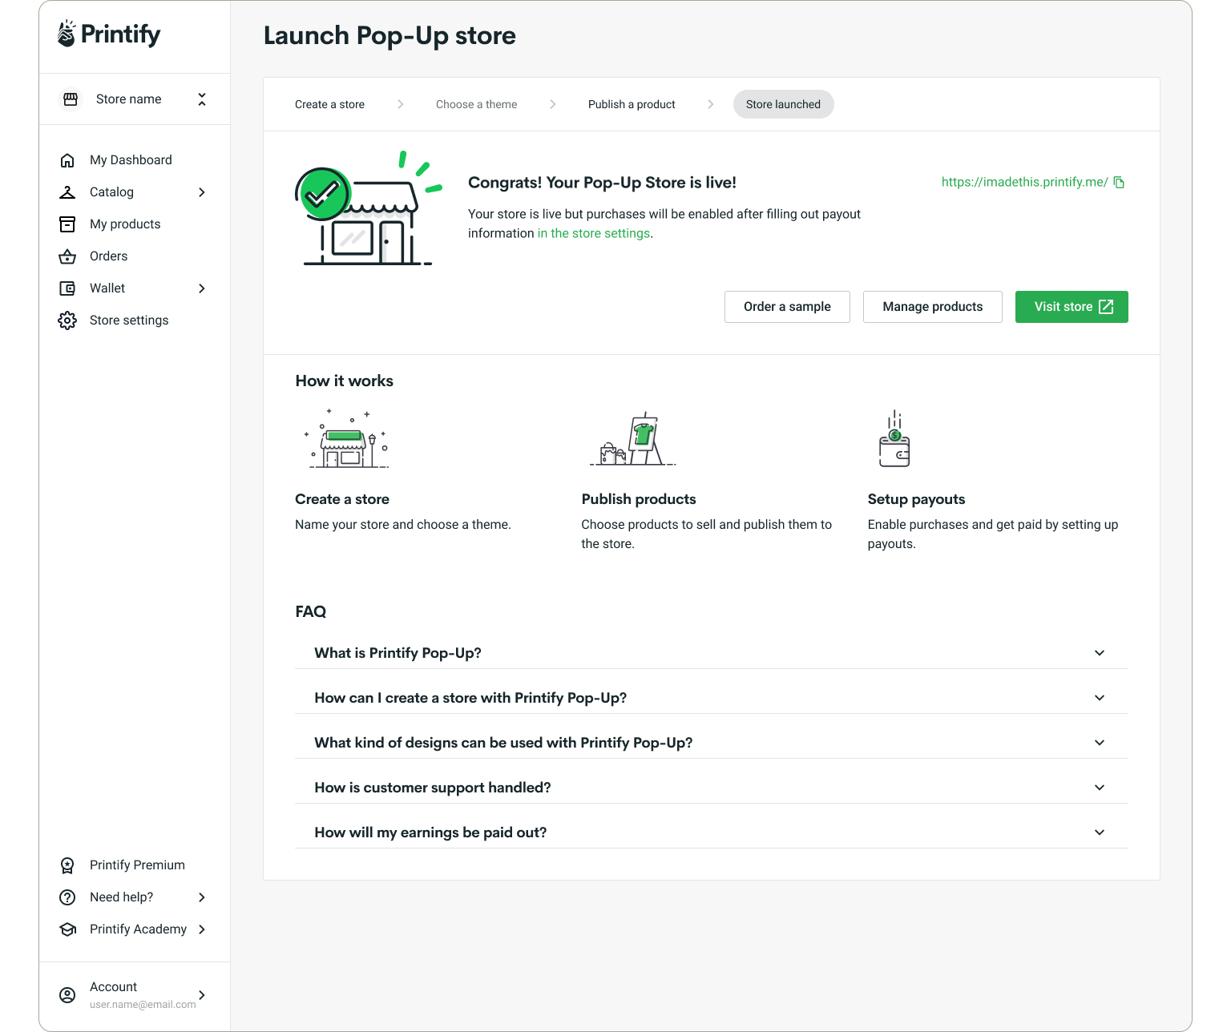The image size is (1231, 1032).
Task: Expand the Account menu chevron
Action: click(x=202, y=995)
